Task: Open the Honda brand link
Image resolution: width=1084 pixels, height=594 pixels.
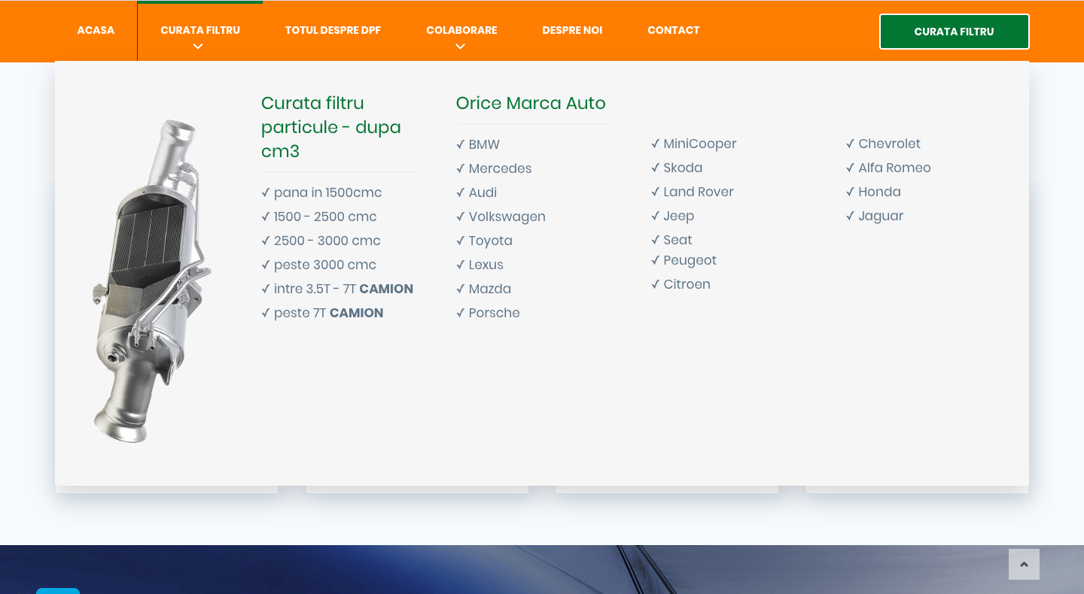Action: pos(873,192)
